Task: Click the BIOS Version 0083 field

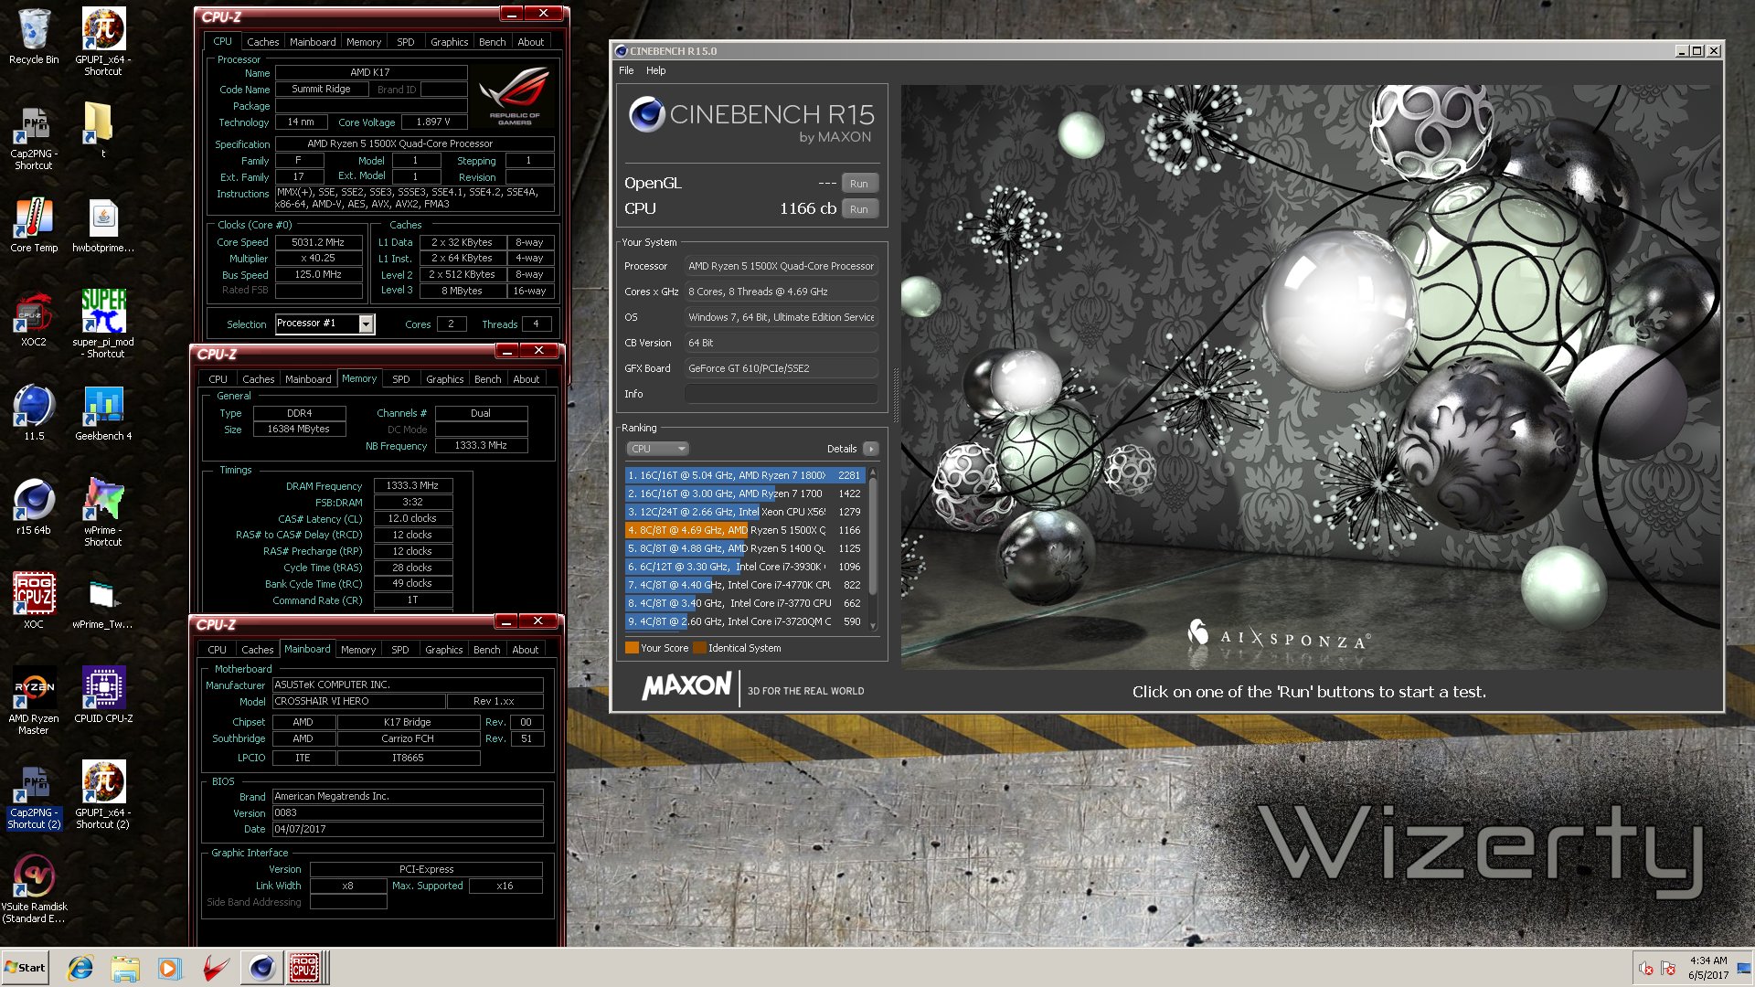Action: (408, 813)
